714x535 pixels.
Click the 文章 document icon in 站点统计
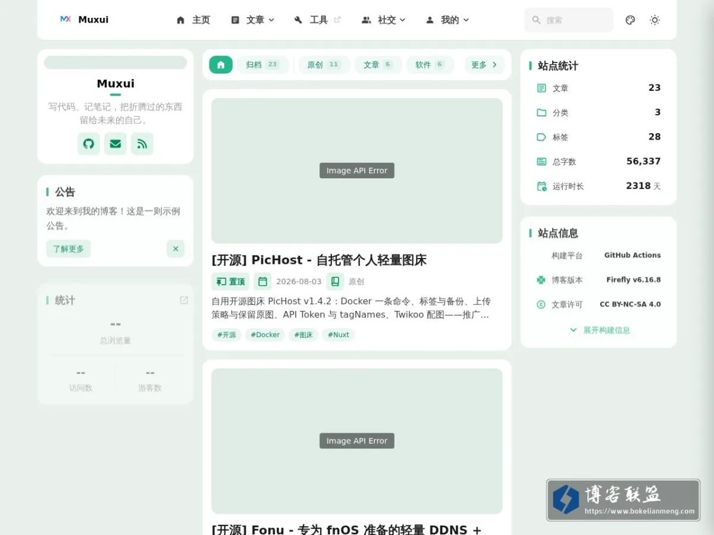click(541, 88)
